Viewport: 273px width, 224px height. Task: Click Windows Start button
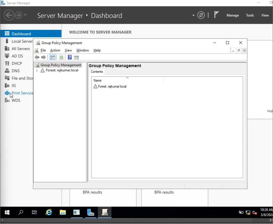pos(7,212)
